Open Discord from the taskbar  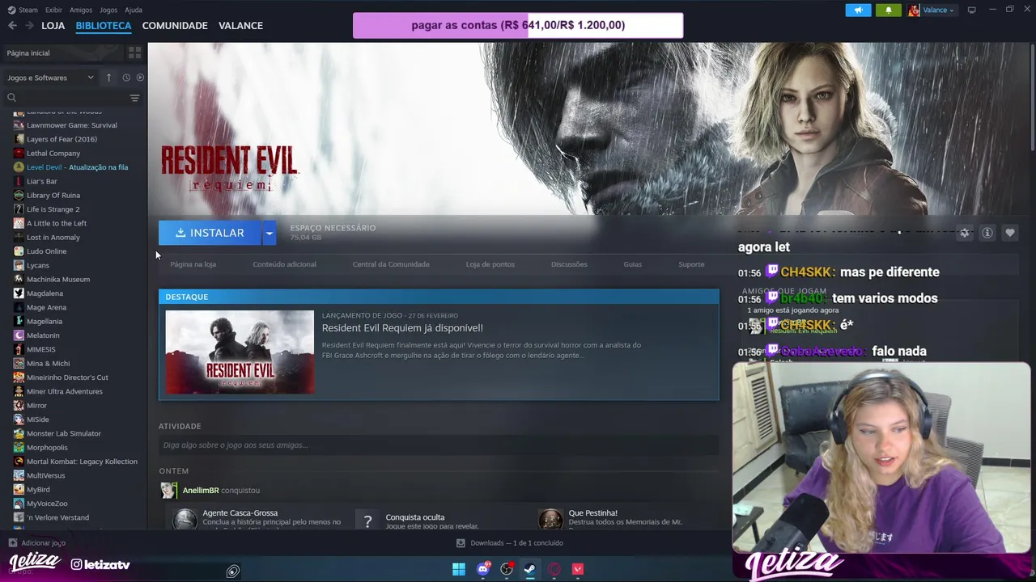483,569
